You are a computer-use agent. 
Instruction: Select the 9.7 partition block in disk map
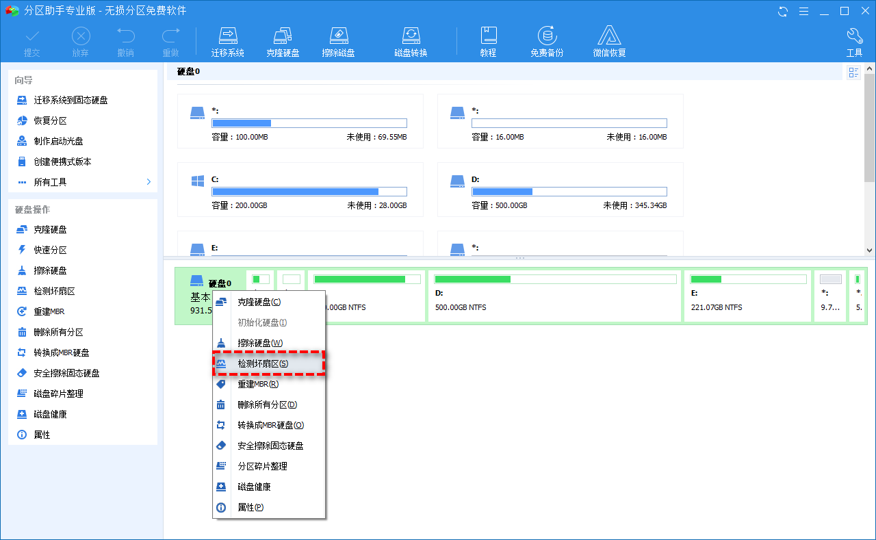click(x=831, y=296)
